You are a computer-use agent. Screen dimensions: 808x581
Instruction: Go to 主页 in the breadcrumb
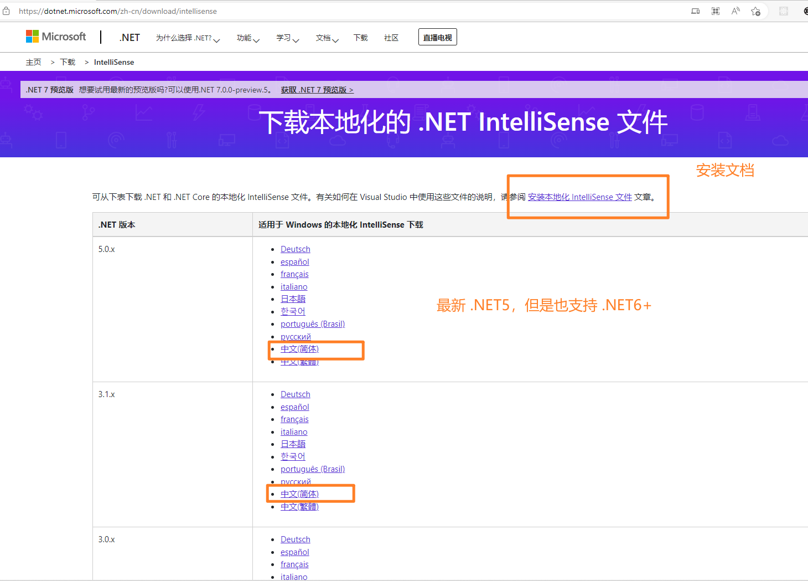33,62
